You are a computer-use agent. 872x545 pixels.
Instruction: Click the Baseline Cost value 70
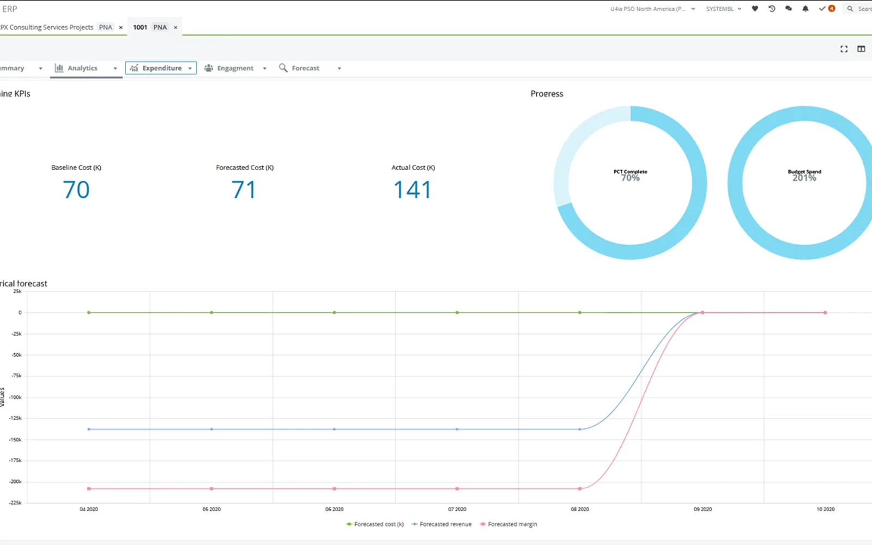[76, 190]
